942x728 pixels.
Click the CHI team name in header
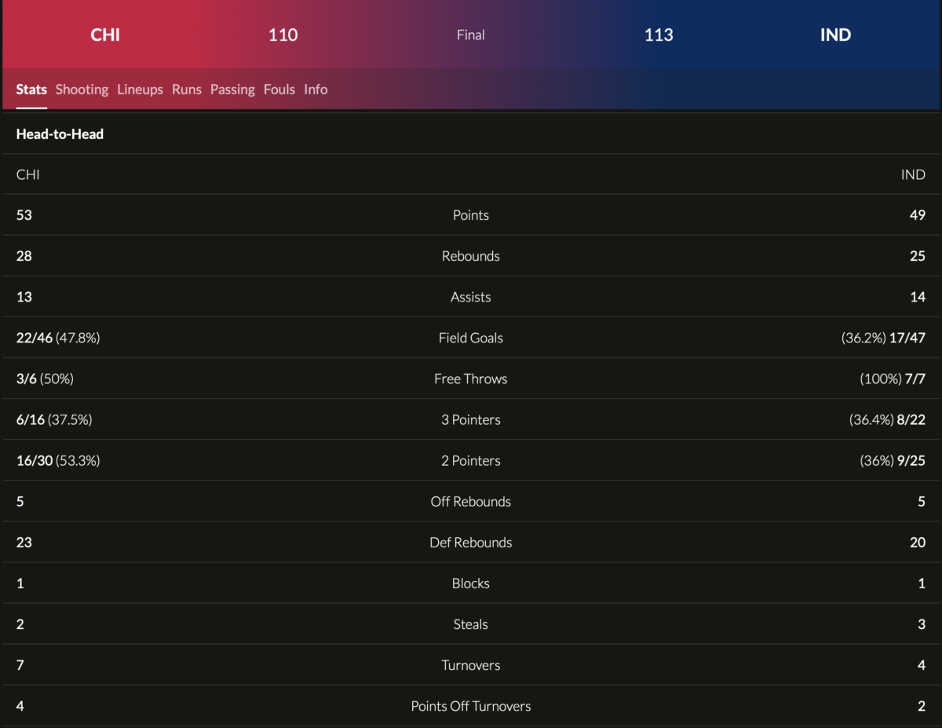(105, 35)
